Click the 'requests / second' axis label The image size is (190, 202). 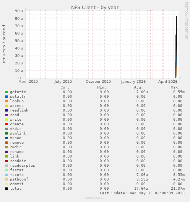(4, 44)
